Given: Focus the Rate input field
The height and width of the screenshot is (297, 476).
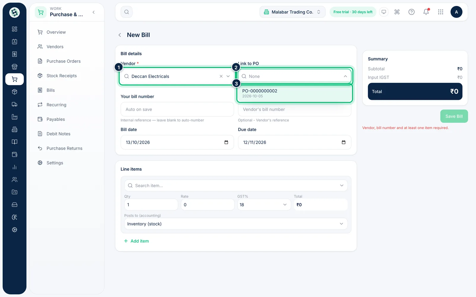Looking at the screenshot, I should click(208, 205).
